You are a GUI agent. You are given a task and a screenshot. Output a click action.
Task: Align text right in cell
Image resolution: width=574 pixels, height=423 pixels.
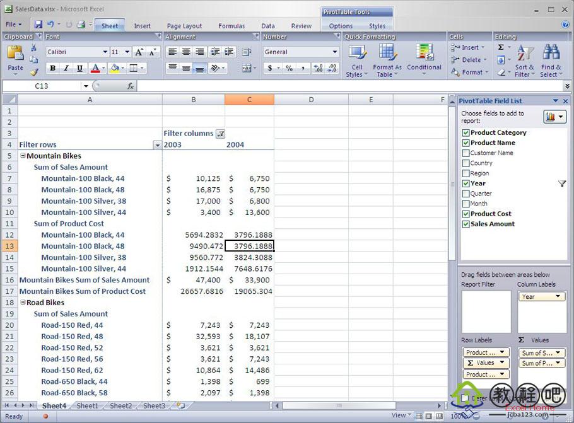[x=199, y=52]
